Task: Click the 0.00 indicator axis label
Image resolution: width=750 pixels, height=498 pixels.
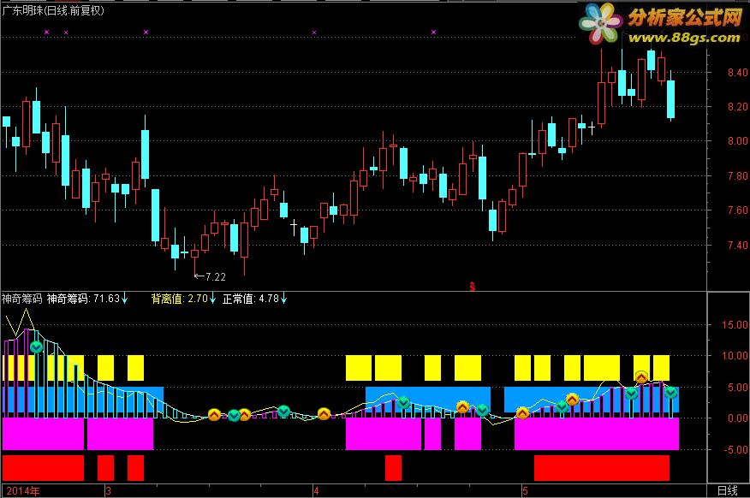Action: 737,418
